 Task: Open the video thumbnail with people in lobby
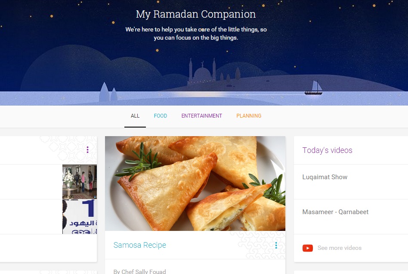[80, 182]
